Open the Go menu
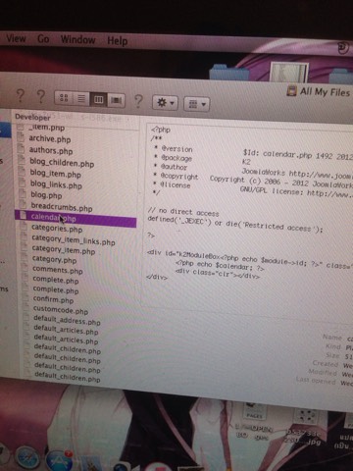Image resolution: width=353 pixels, height=471 pixels. [43, 39]
